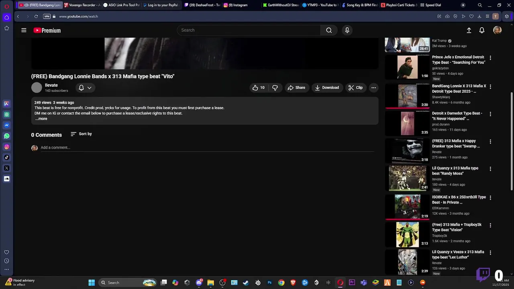Like the video with thumbs up
Image resolution: width=514 pixels, height=289 pixels.
coord(258,88)
